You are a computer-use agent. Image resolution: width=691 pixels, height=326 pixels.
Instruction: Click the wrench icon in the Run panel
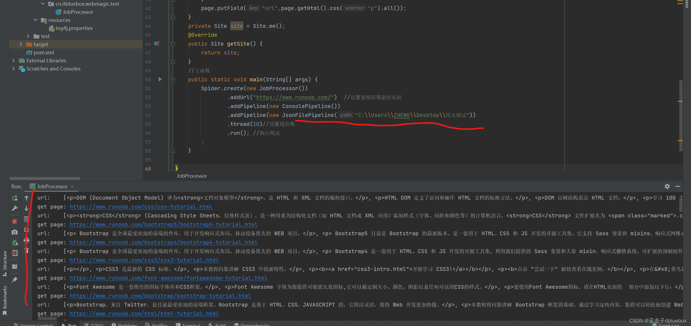click(x=15, y=208)
